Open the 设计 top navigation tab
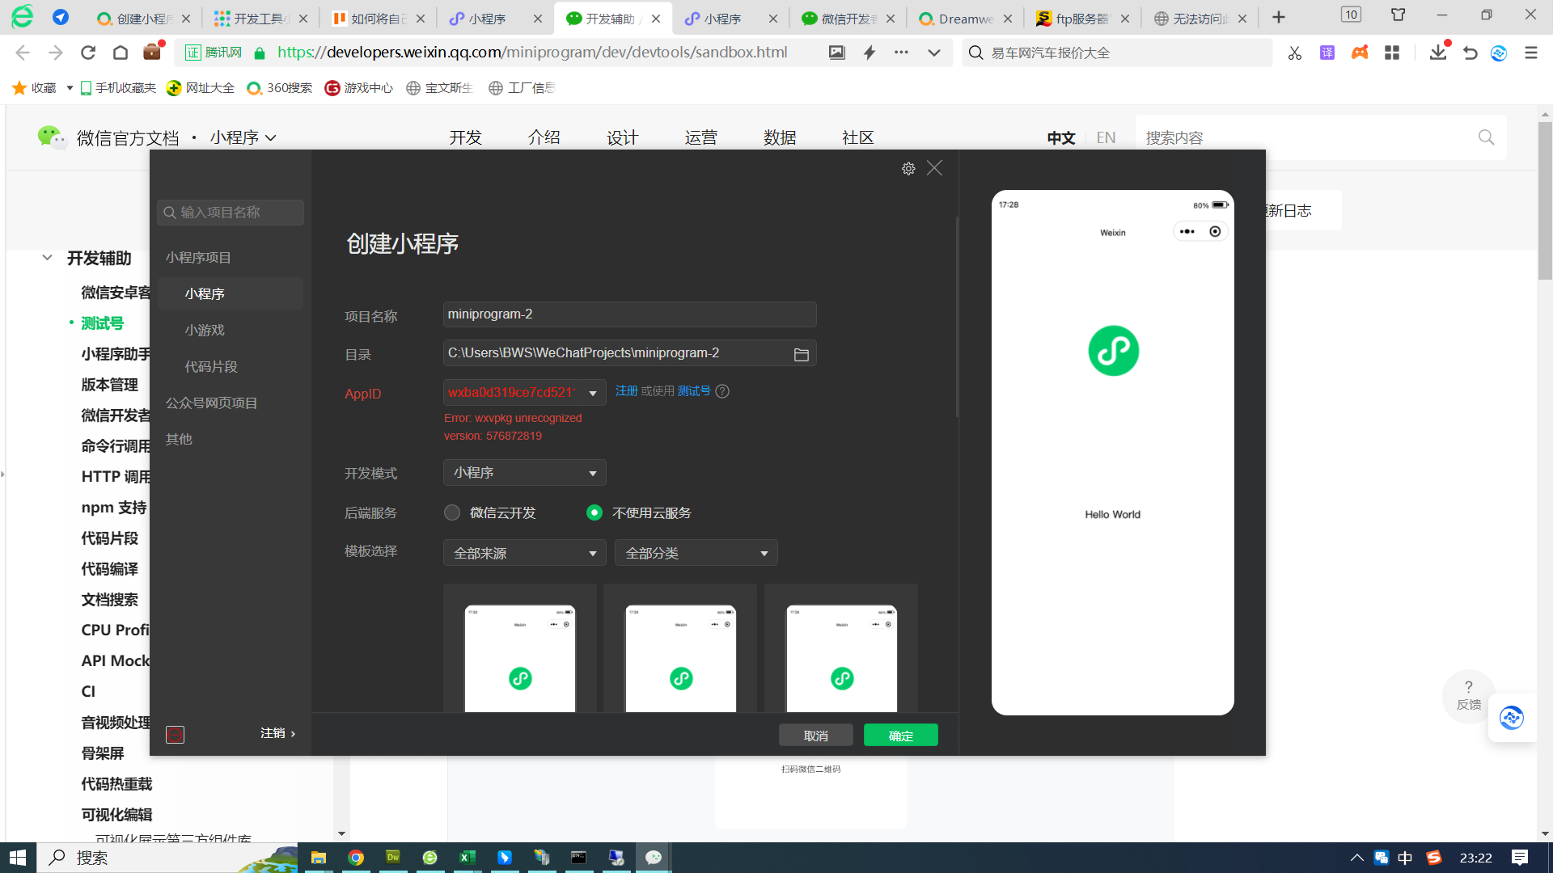This screenshot has height=873, width=1553. pos(622,137)
